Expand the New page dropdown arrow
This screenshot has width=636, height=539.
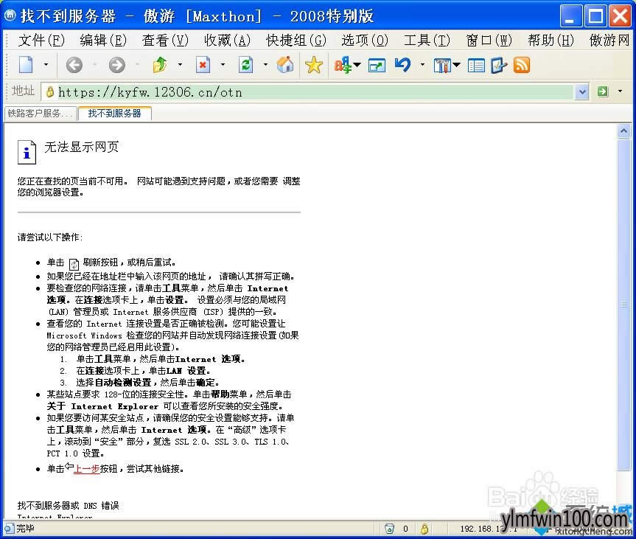46,65
